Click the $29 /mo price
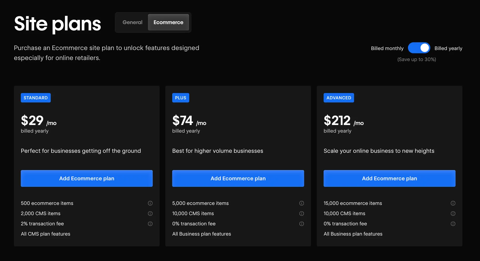This screenshot has height=261, width=480. point(39,121)
